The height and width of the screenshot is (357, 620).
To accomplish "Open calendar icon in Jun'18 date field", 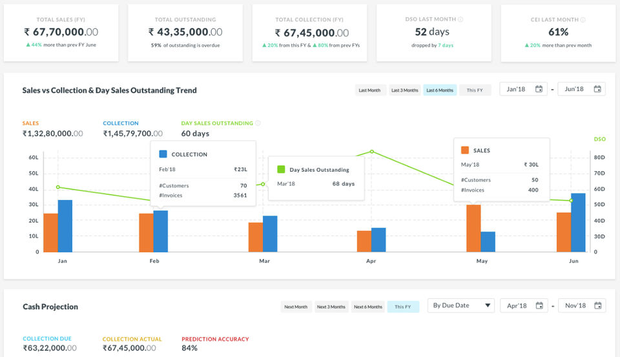I will 597,89.
